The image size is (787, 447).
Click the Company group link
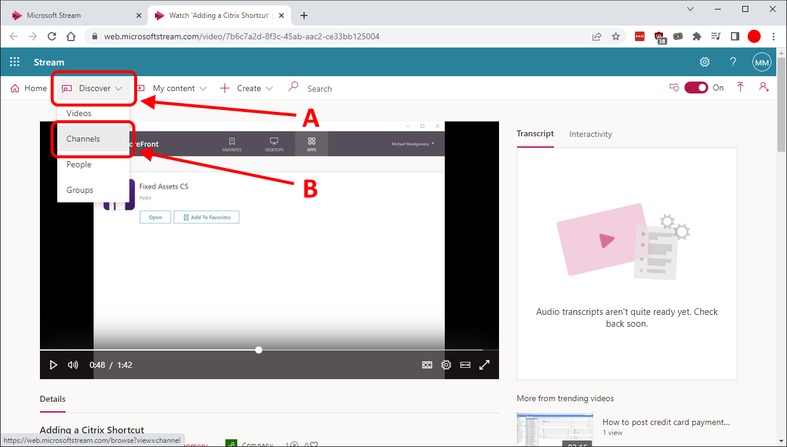click(258, 444)
